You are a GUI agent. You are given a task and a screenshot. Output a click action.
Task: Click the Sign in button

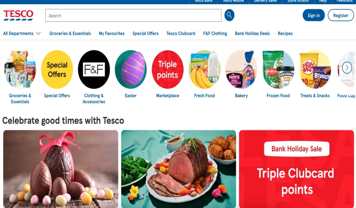point(313,15)
